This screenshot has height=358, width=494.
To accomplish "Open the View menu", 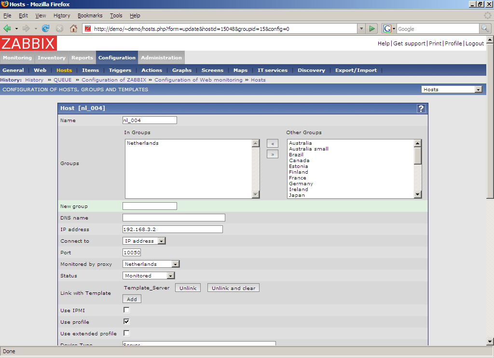I will point(41,15).
